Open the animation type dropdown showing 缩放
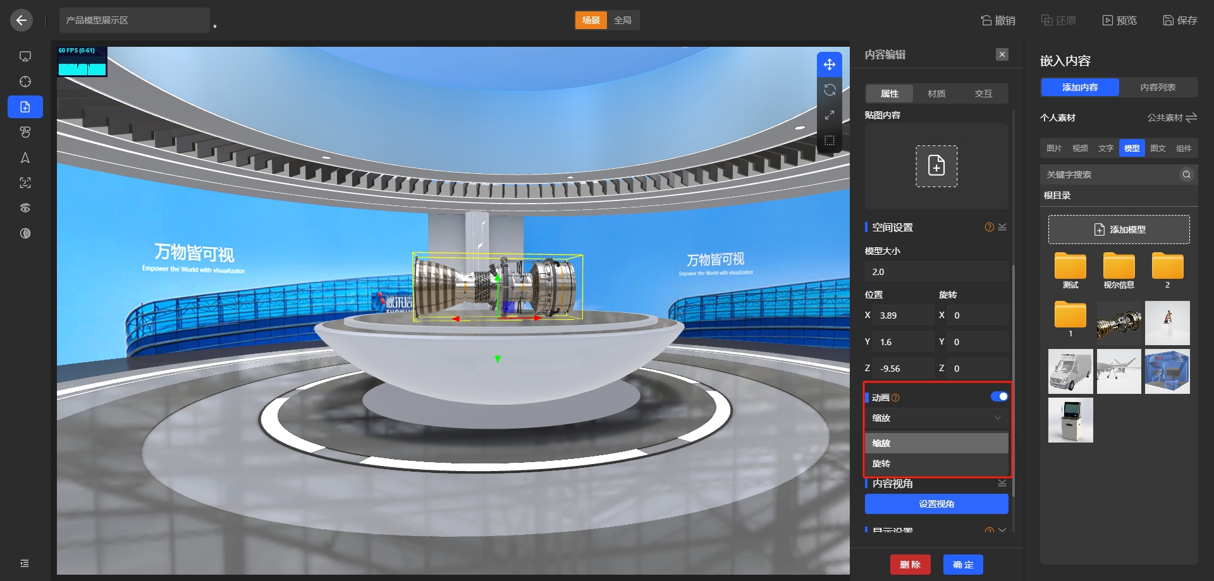 [936, 418]
